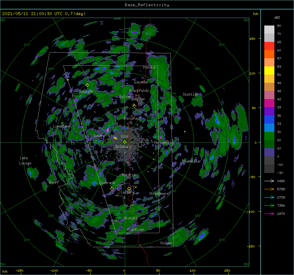Click the Olds city label
Screen dimensions: 294x275
point(124,136)
